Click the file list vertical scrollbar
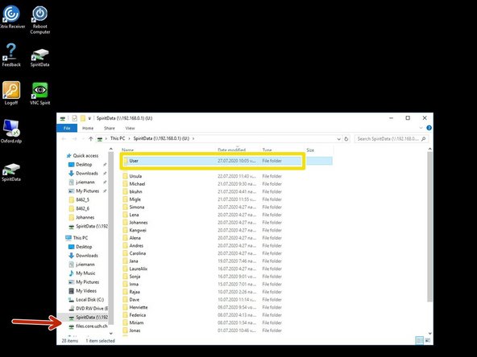Viewport: 477px width, 357px height. click(x=429, y=226)
